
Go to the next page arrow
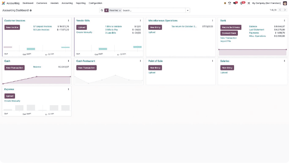click(x=285, y=10)
